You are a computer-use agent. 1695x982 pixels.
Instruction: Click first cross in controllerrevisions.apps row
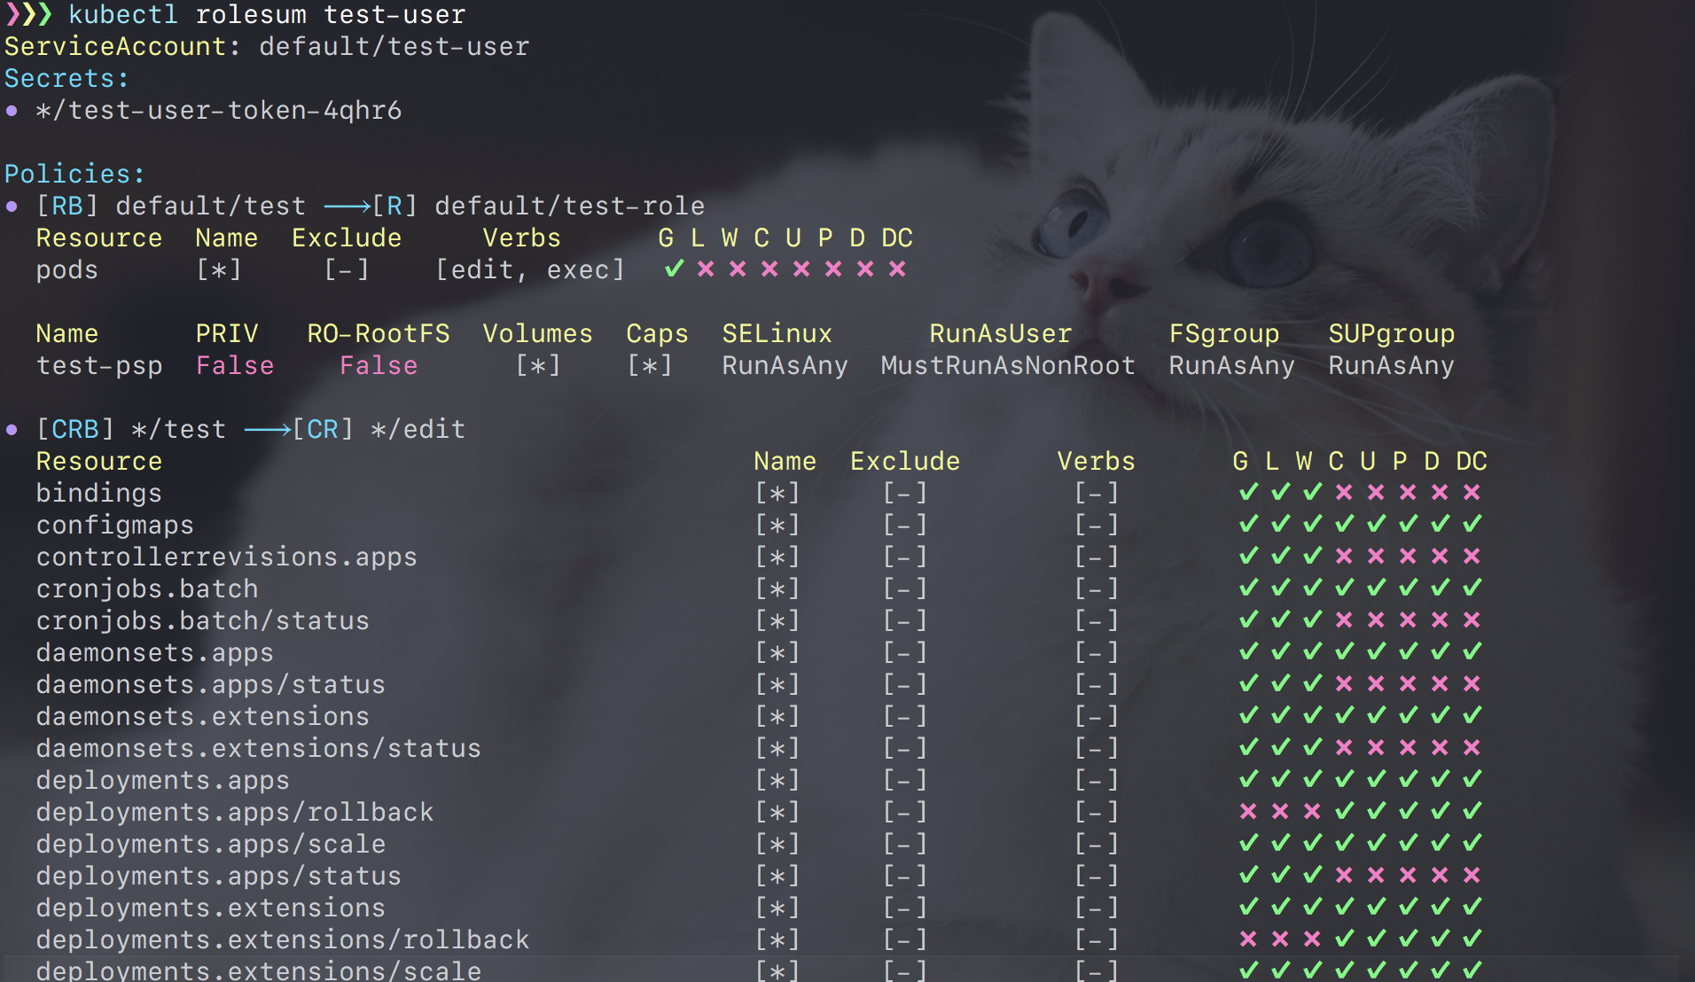click(1344, 556)
